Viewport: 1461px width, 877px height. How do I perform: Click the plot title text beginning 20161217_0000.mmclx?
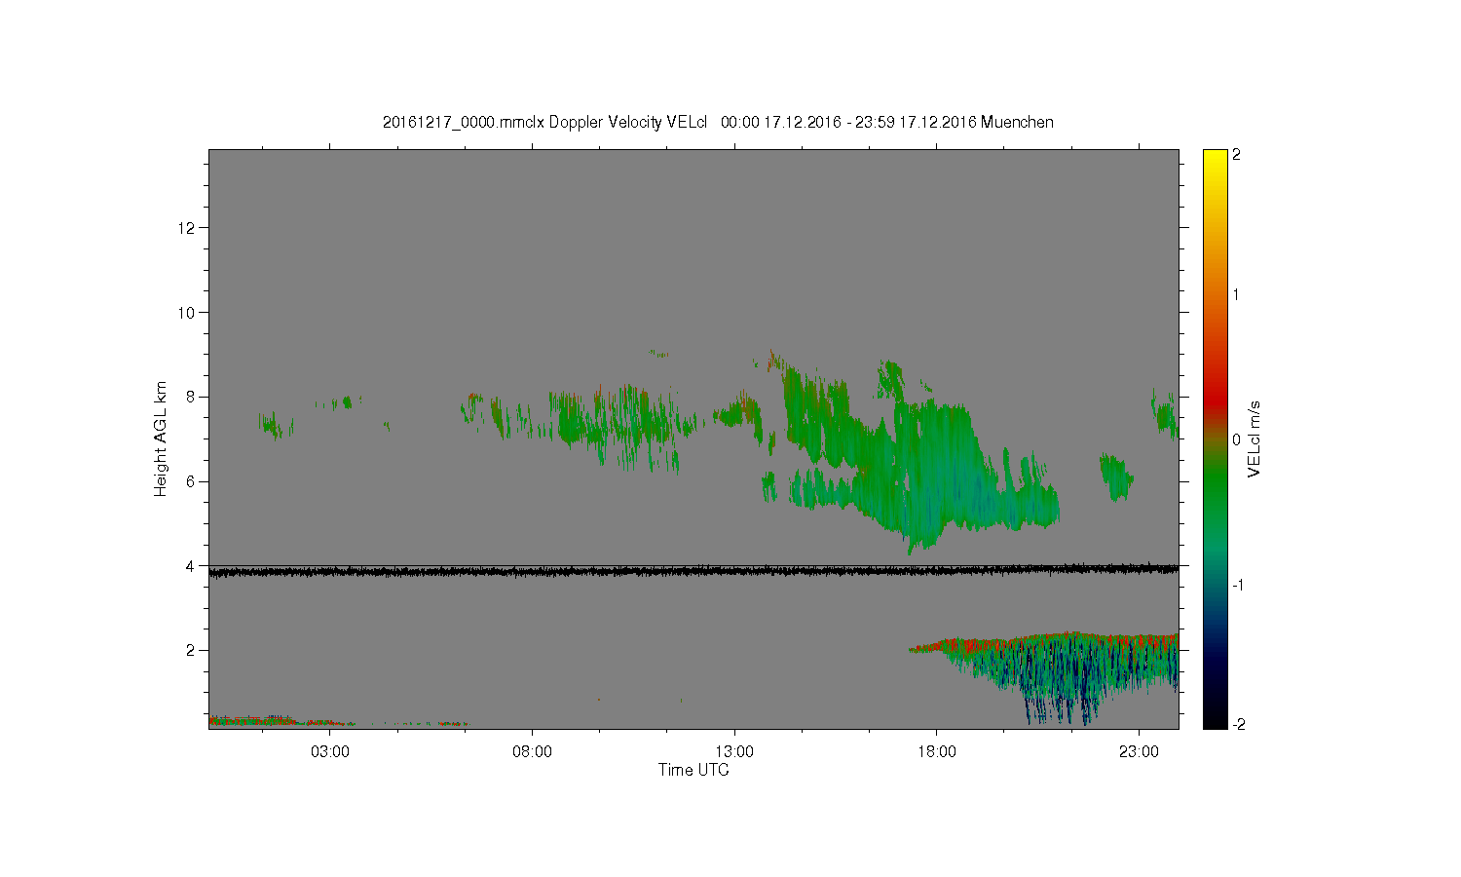click(x=718, y=122)
